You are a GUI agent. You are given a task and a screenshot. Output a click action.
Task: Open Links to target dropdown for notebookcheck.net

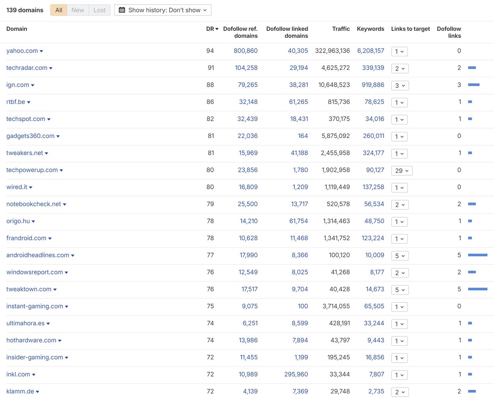click(400, 205)
